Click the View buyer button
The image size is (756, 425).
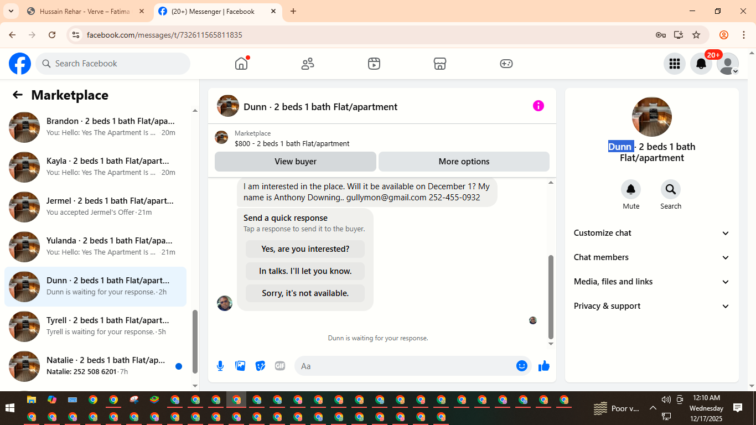pyautogui.click(x=296, y=162)
